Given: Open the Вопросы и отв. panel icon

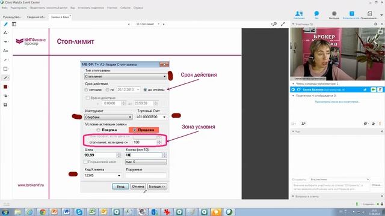Looking at the screenshot, I should [x=351, y=14].
